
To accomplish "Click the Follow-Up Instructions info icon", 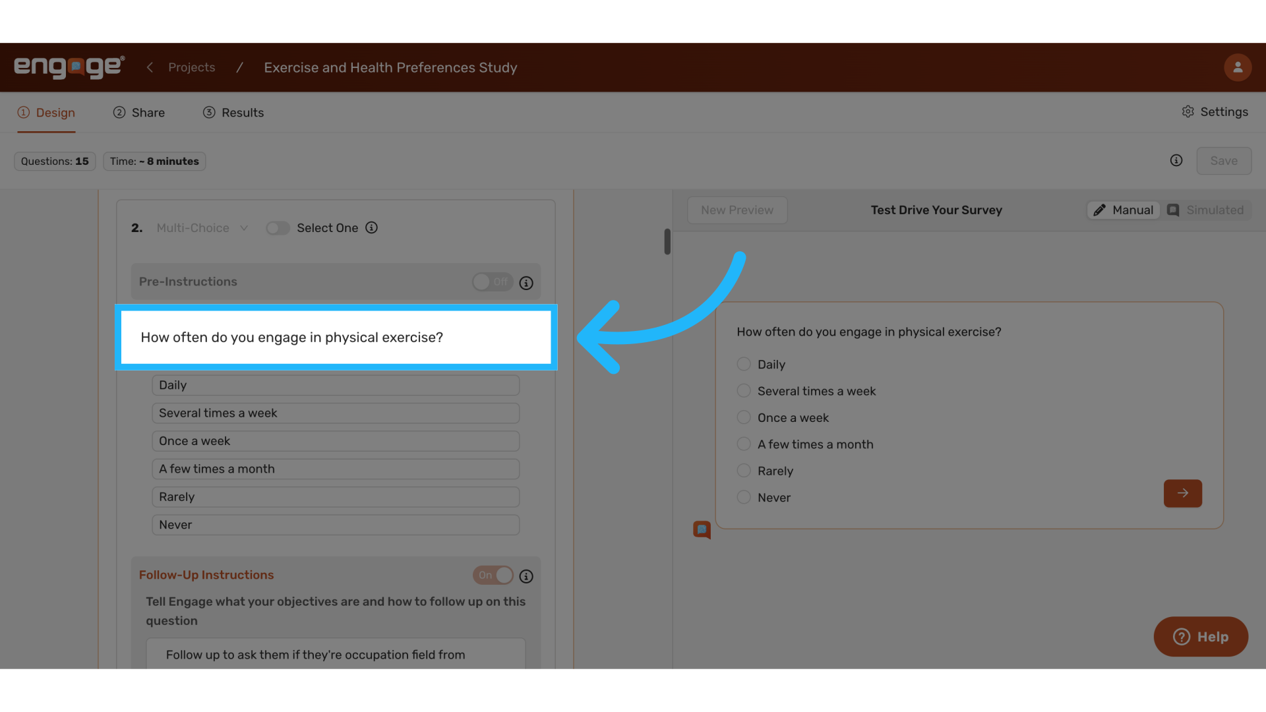I will (x=526, y=576).
